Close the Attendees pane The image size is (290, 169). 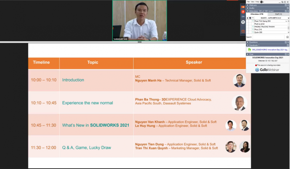(x=288, y=11)
